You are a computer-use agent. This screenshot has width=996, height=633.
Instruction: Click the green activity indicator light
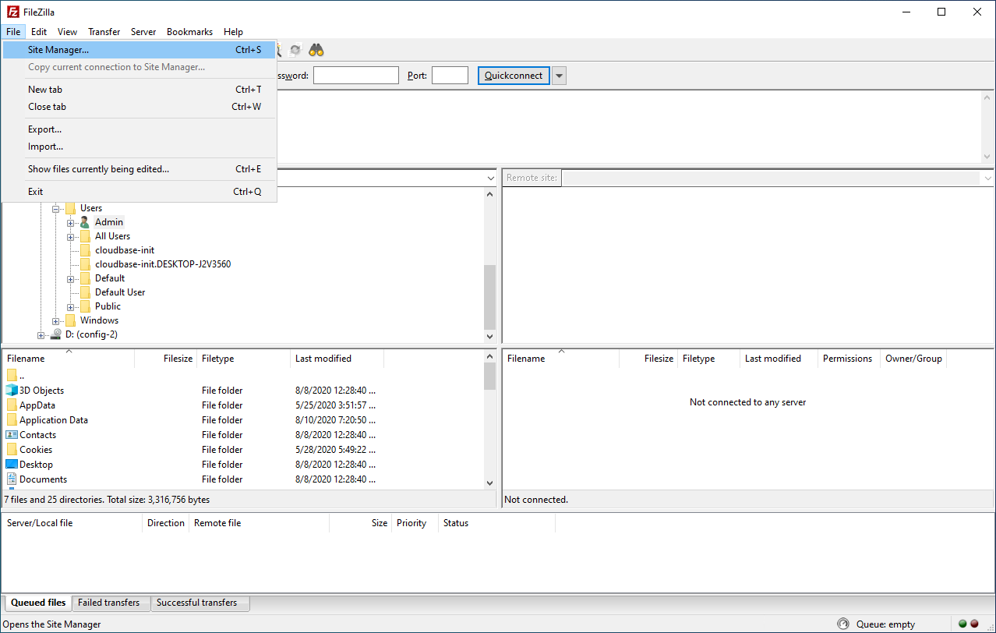[962, 624]
